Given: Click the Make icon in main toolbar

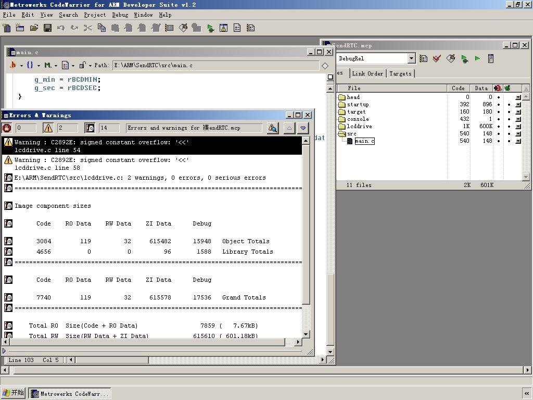Looking at the screenshot, I should coord(183,28).
